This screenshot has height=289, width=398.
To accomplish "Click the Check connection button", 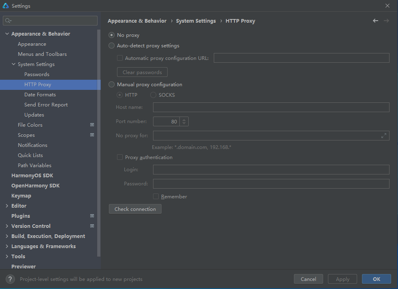I will pos(135,209).
